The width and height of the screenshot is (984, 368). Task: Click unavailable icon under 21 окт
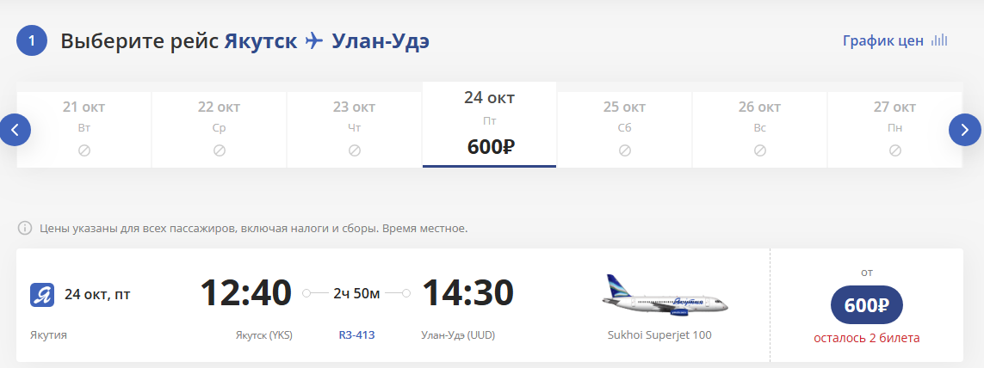(84, 150)
